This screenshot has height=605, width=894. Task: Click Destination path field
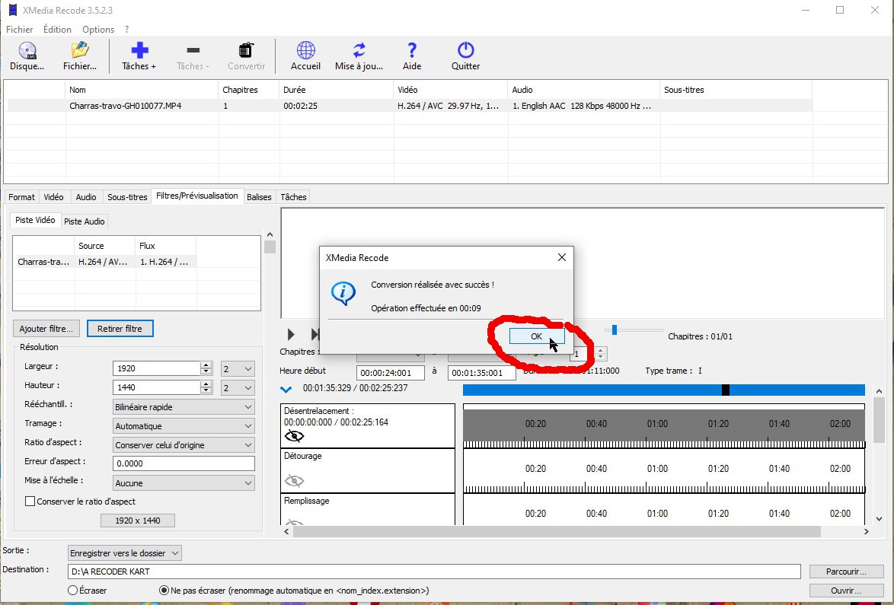[x=434, y=572]
